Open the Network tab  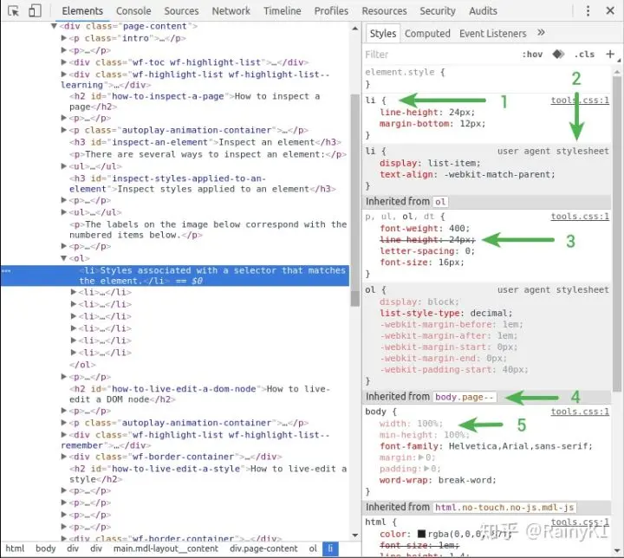pyautogui.click(x=231, y=10)
